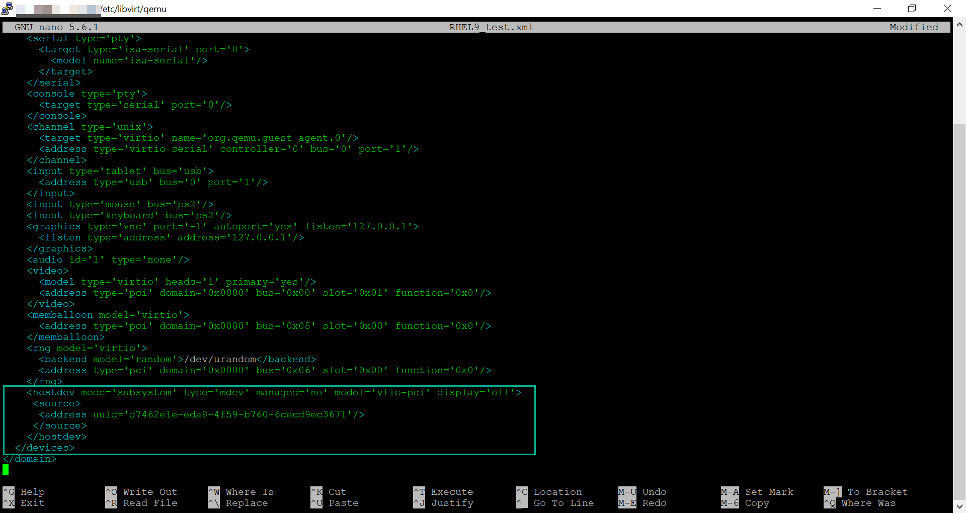
Task: Click the <video> opening tag
Action: [x=48, y=271]
